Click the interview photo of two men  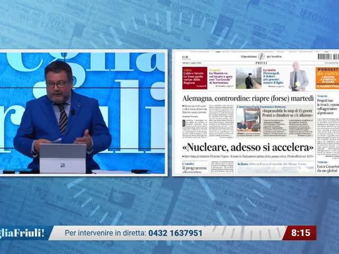click(x=248, y=120)
